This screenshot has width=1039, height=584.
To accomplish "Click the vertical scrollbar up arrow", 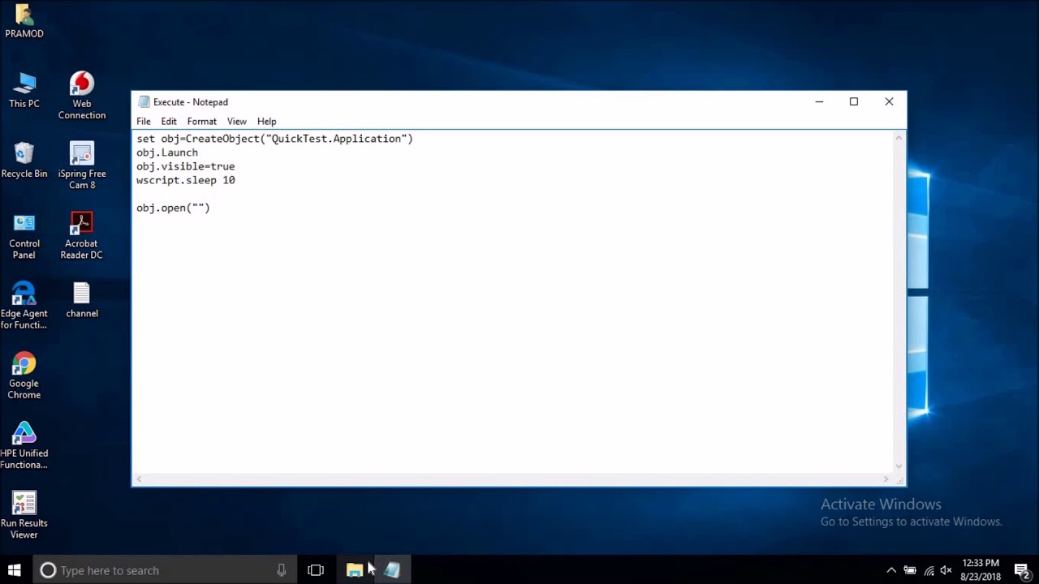I will click(x=899, y=139).
